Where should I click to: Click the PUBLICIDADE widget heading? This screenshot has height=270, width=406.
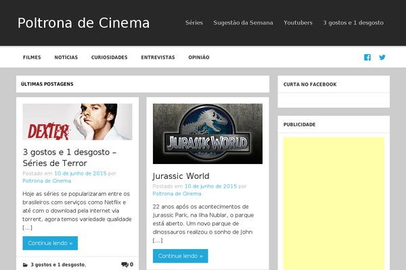(x=299, y=124)
